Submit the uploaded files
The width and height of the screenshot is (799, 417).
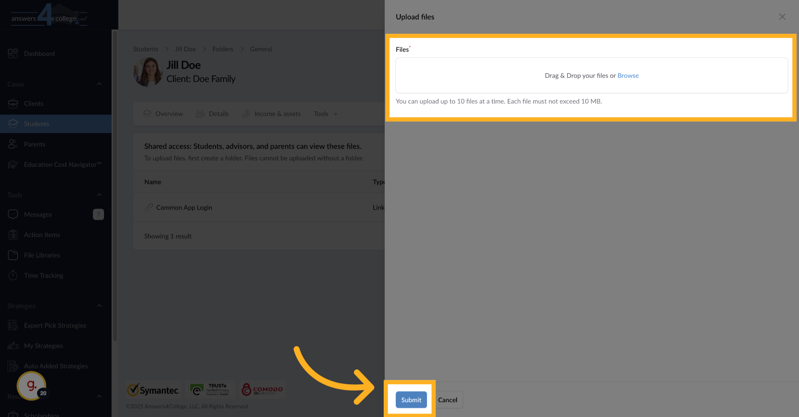(411, 400)
